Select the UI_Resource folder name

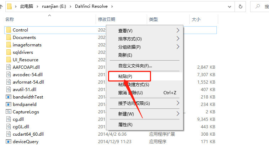[26, 60]
